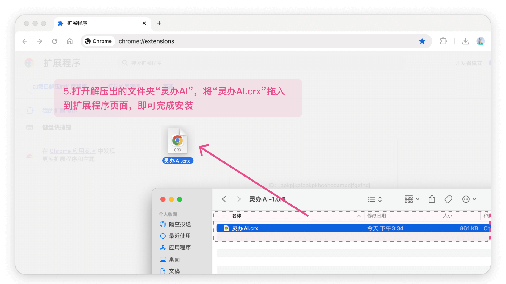Open the Finder more actions menu

pos(469,199)
